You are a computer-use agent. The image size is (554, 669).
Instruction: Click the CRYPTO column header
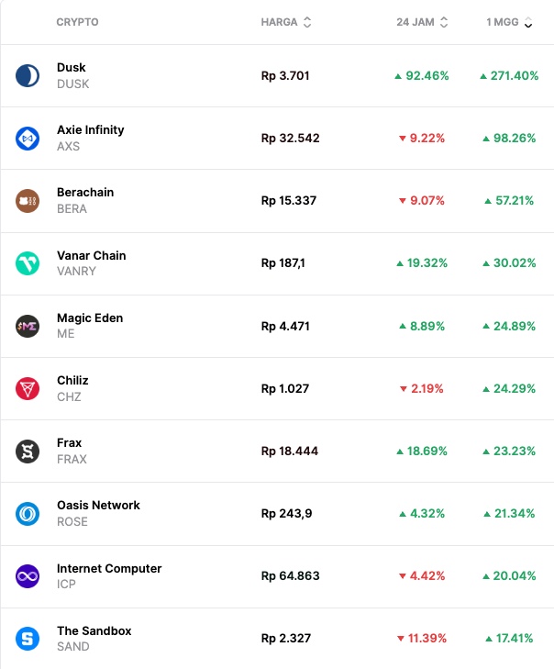pos(77,22)
